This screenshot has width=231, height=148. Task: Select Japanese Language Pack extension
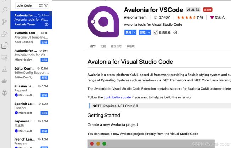(x=31, y=126)
